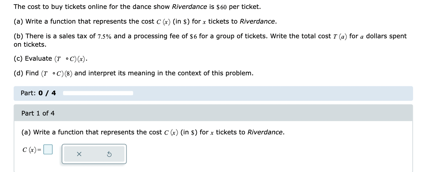This screenshot has height=172, width=434.
Task: Activate the clear entry icon beside undo
Action: (x=79, y=154)
